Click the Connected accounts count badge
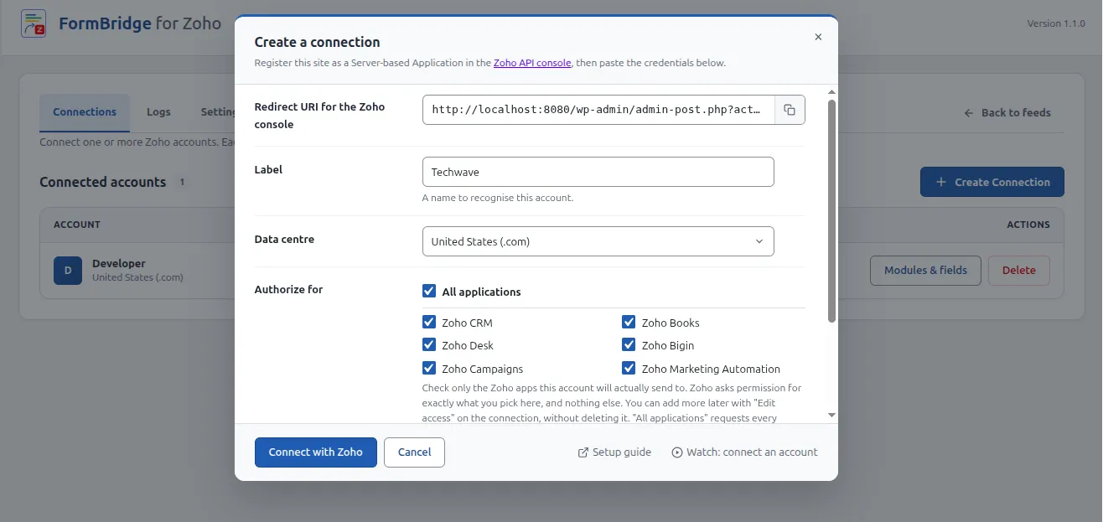This screenshot has width=1103, height=522. (x=182, y=182)
